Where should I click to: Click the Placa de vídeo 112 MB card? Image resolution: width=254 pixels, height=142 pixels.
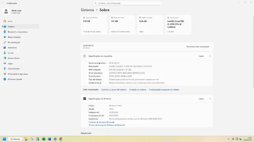pyautogui.click(x=122, y=25)
